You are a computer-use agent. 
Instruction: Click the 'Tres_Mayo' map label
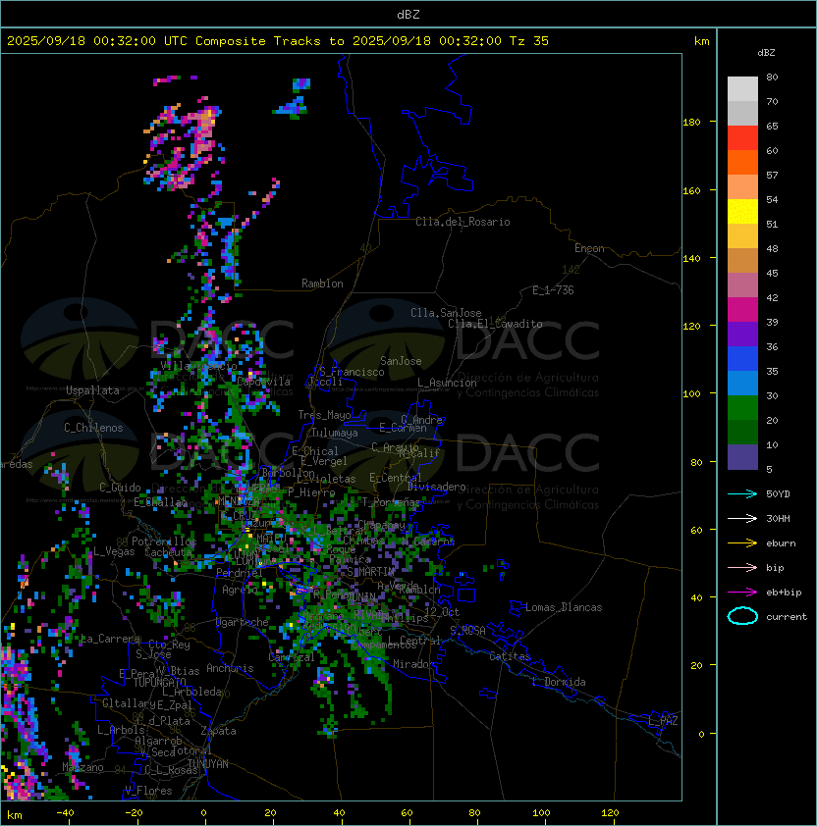(324, 415)
